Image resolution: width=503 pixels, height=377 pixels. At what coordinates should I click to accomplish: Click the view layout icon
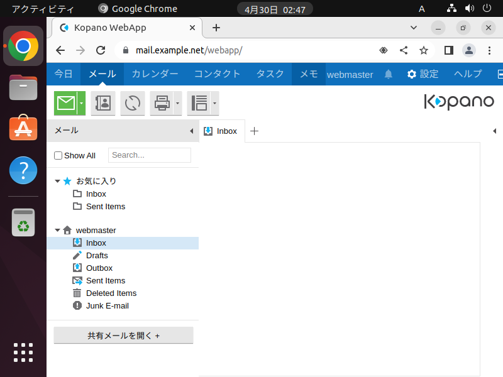click(x=199, y=103)
